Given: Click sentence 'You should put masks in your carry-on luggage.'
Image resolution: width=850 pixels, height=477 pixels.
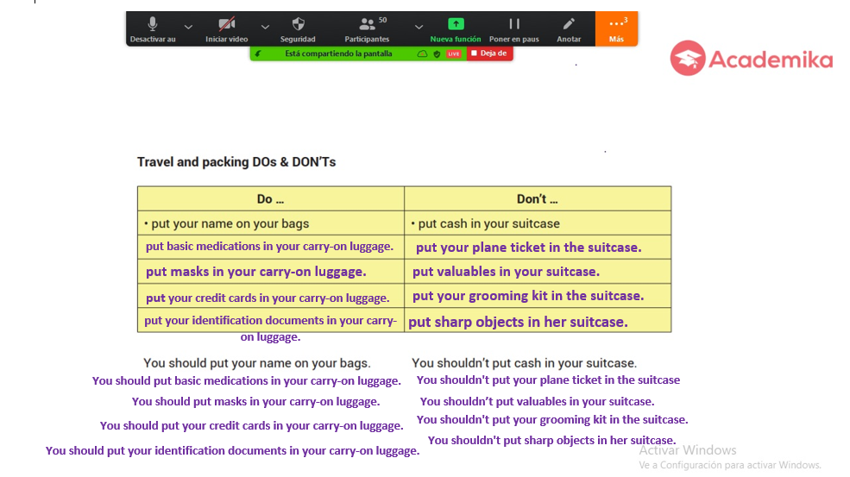Looking at the screenshot, I should click(256, 402).
